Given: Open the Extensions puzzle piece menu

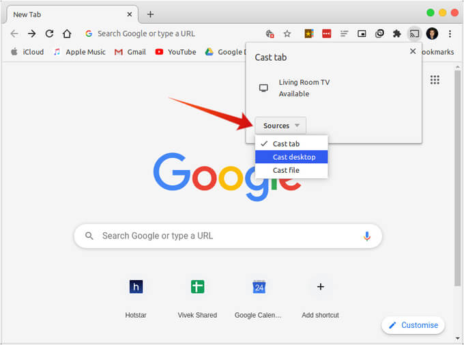Looking at the screenshot, I should pyautogui.click(x=397, y=33).
